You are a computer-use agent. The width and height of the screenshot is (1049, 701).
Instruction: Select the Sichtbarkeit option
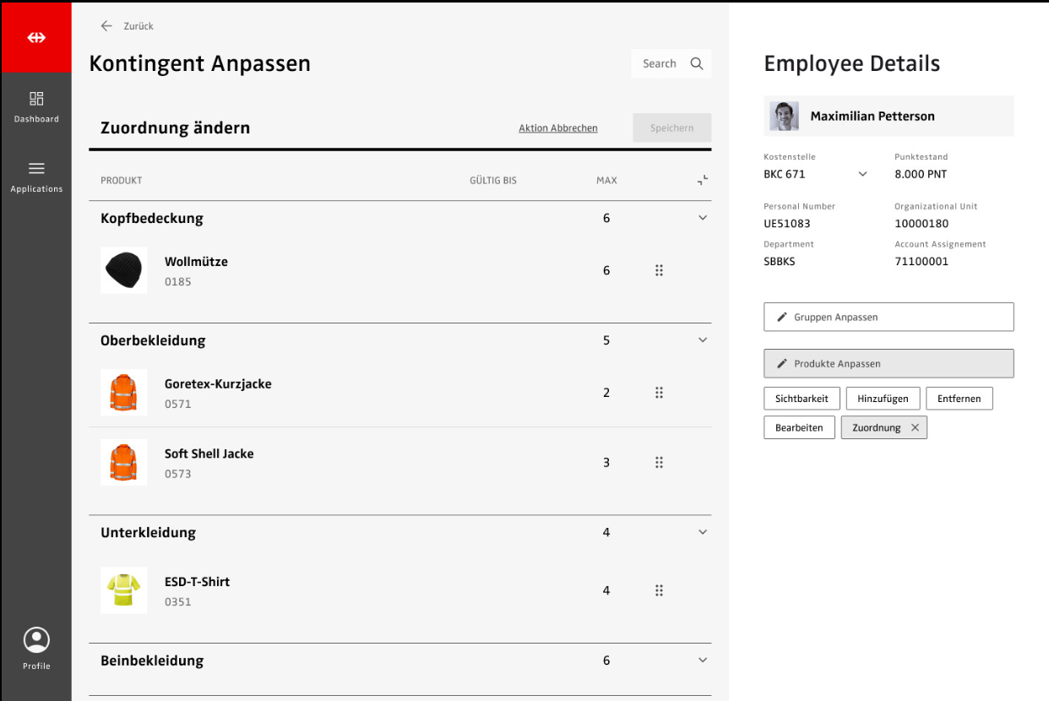point(802,399)
